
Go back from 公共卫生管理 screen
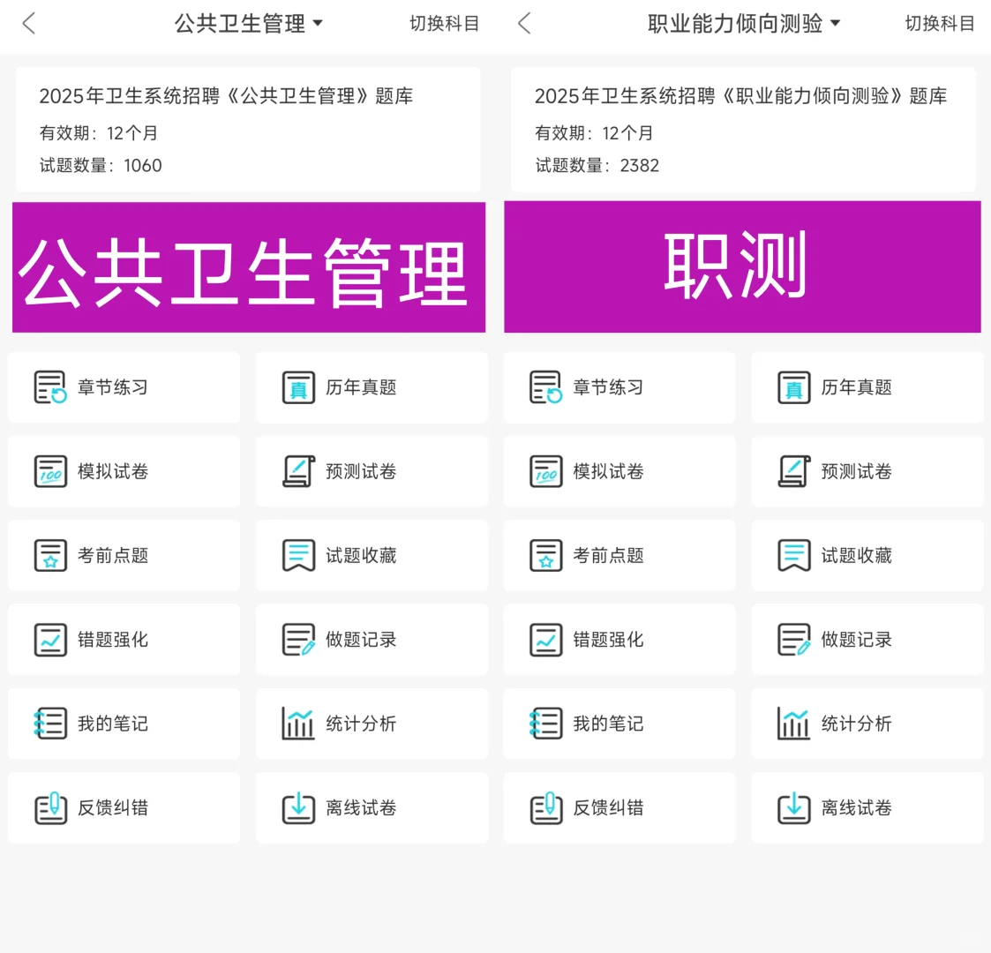point(29,23)
